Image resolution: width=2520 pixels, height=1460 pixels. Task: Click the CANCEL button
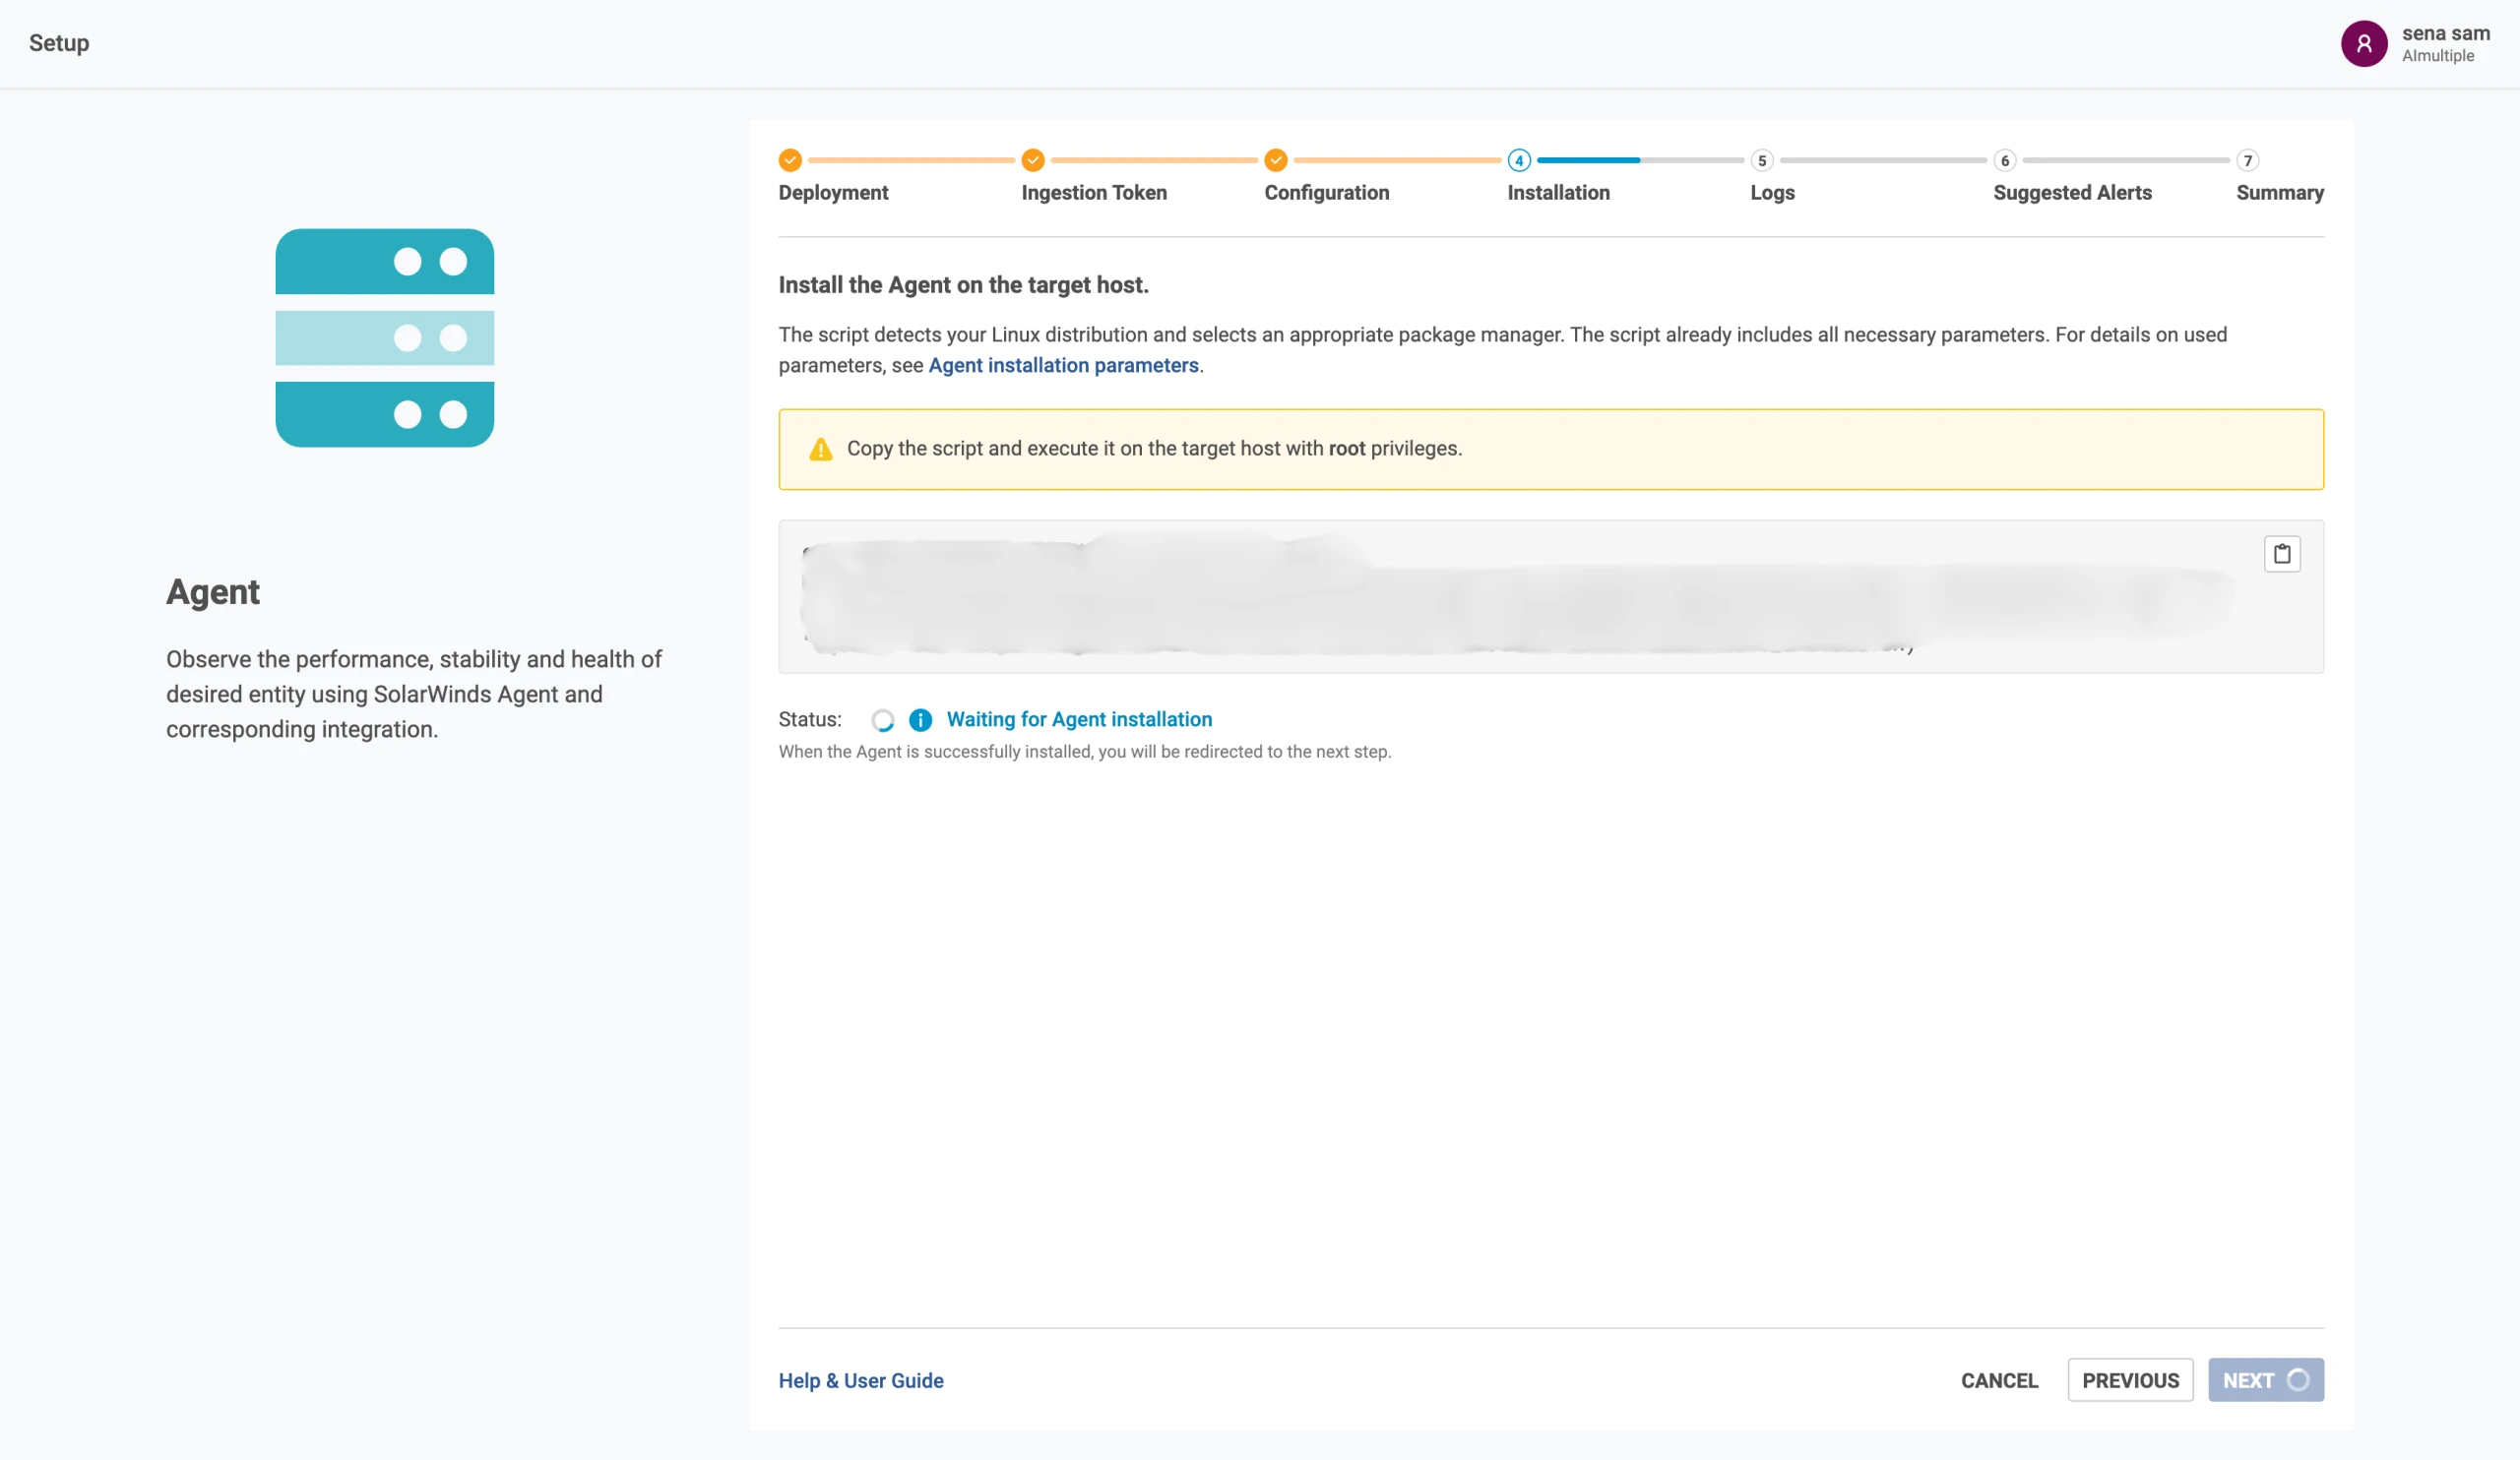[1999, 1380]
